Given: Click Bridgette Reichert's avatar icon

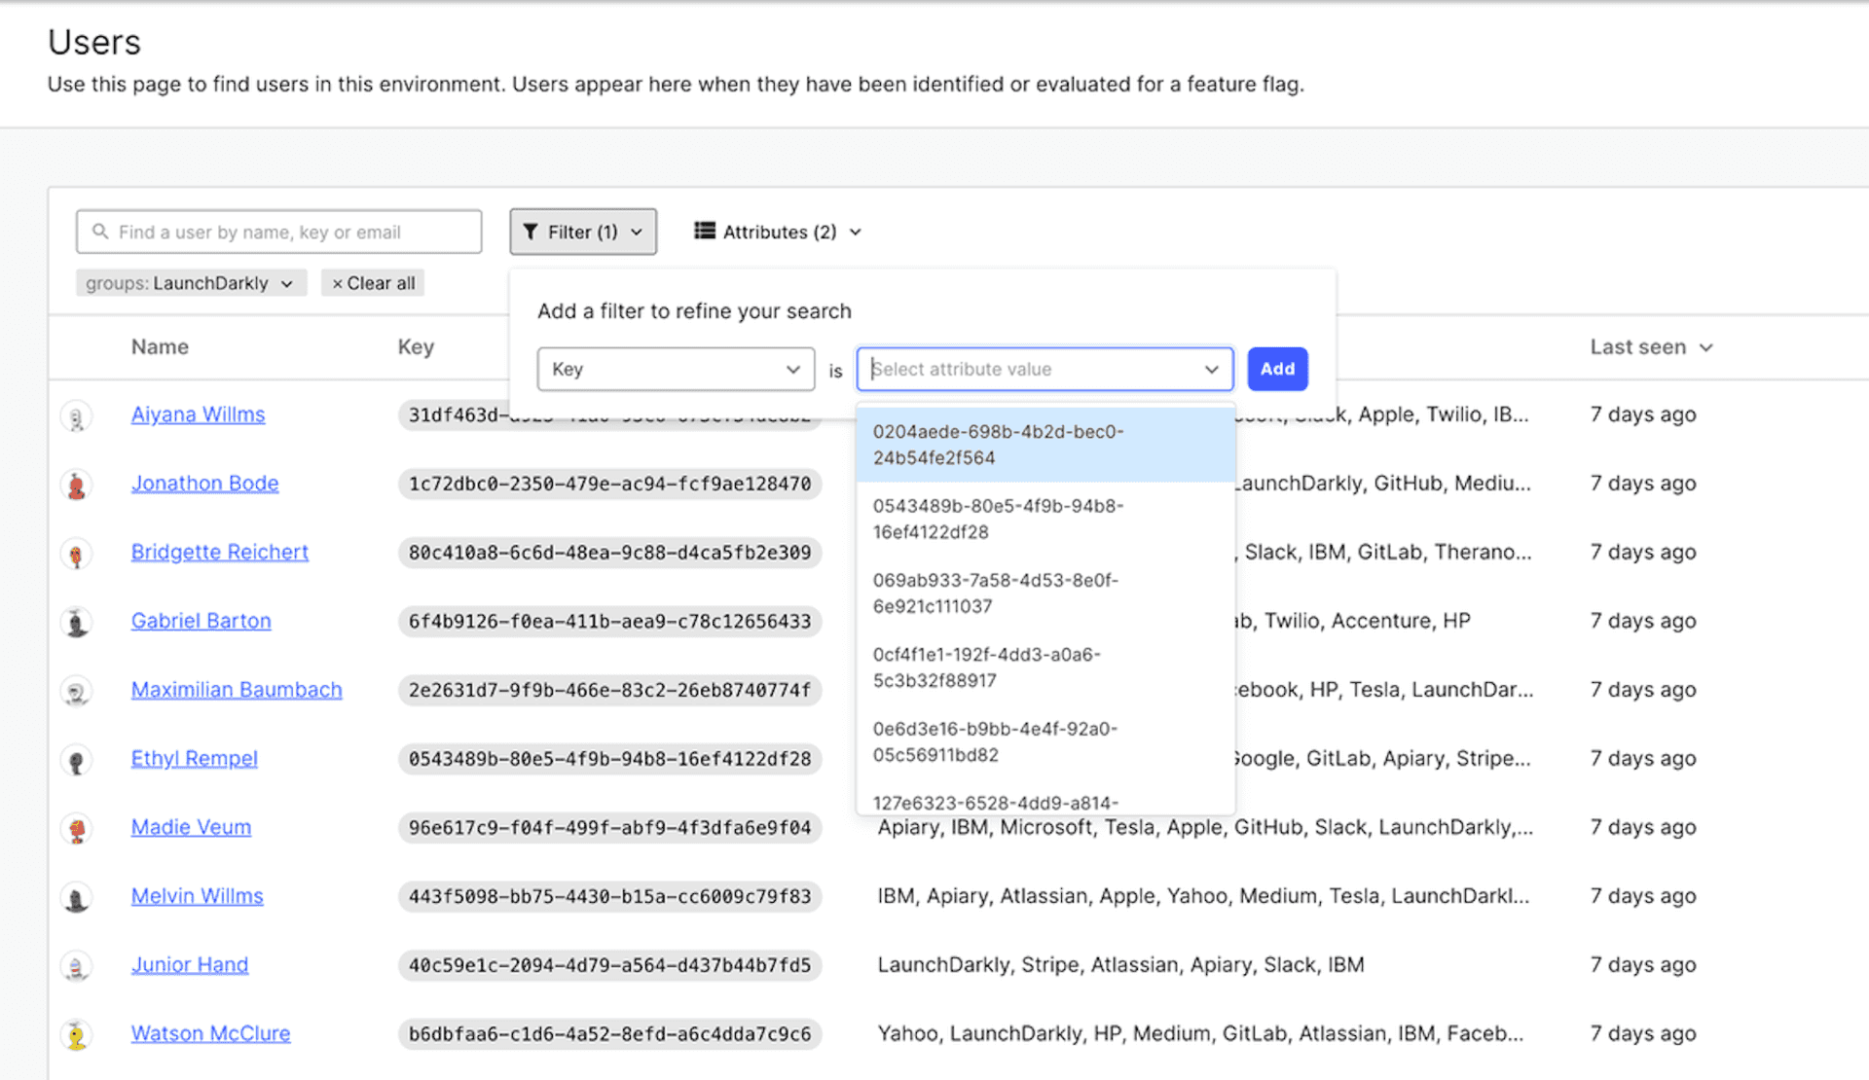Looking at the screenshot, I should point(76,554).
